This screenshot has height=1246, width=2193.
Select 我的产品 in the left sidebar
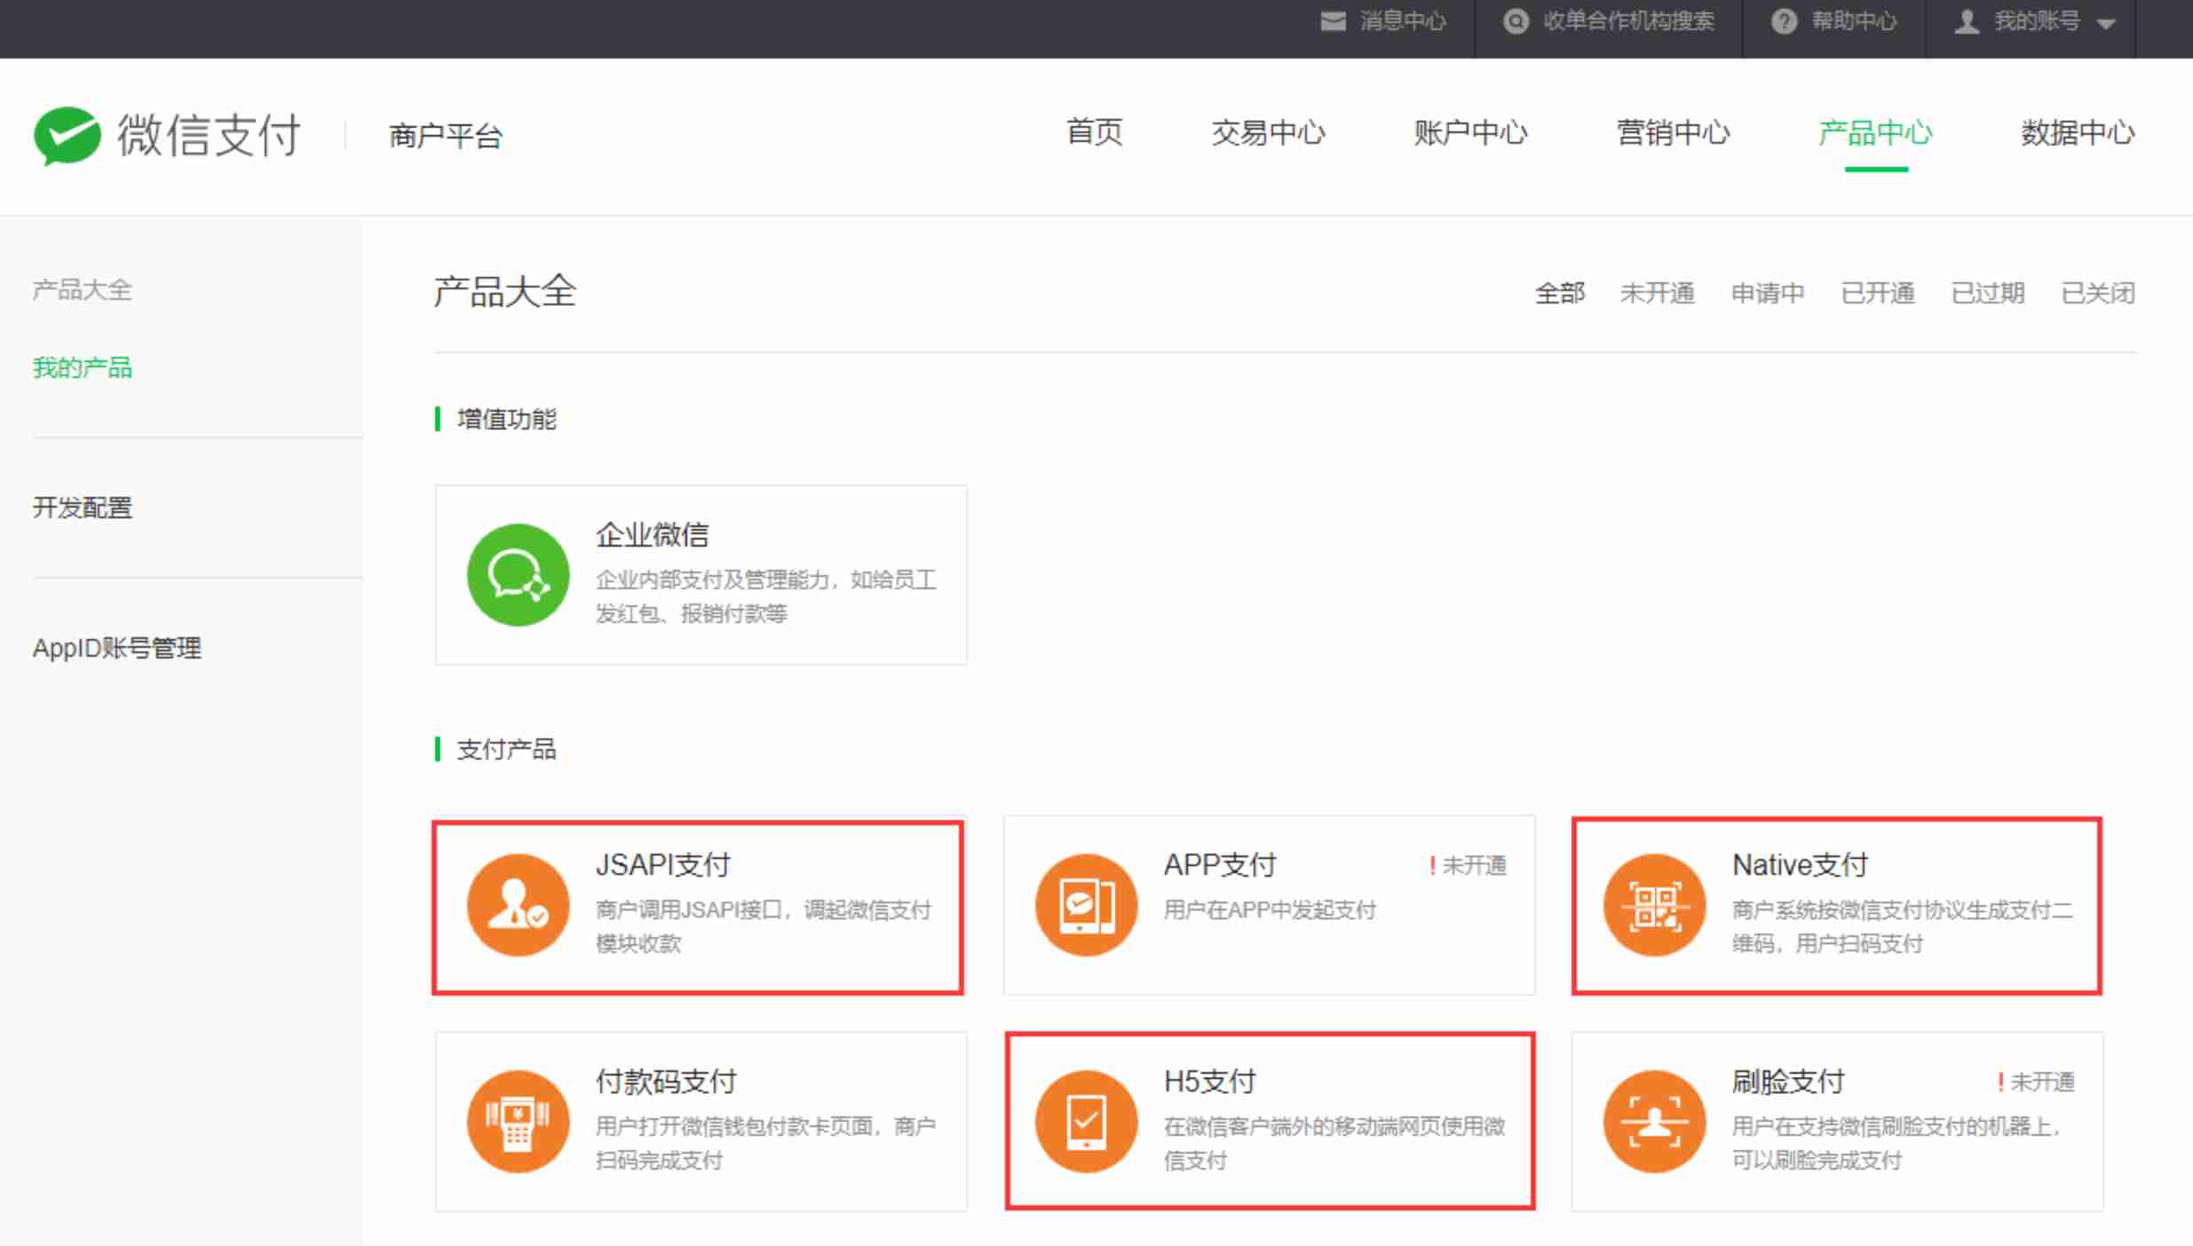pos(83,367)
